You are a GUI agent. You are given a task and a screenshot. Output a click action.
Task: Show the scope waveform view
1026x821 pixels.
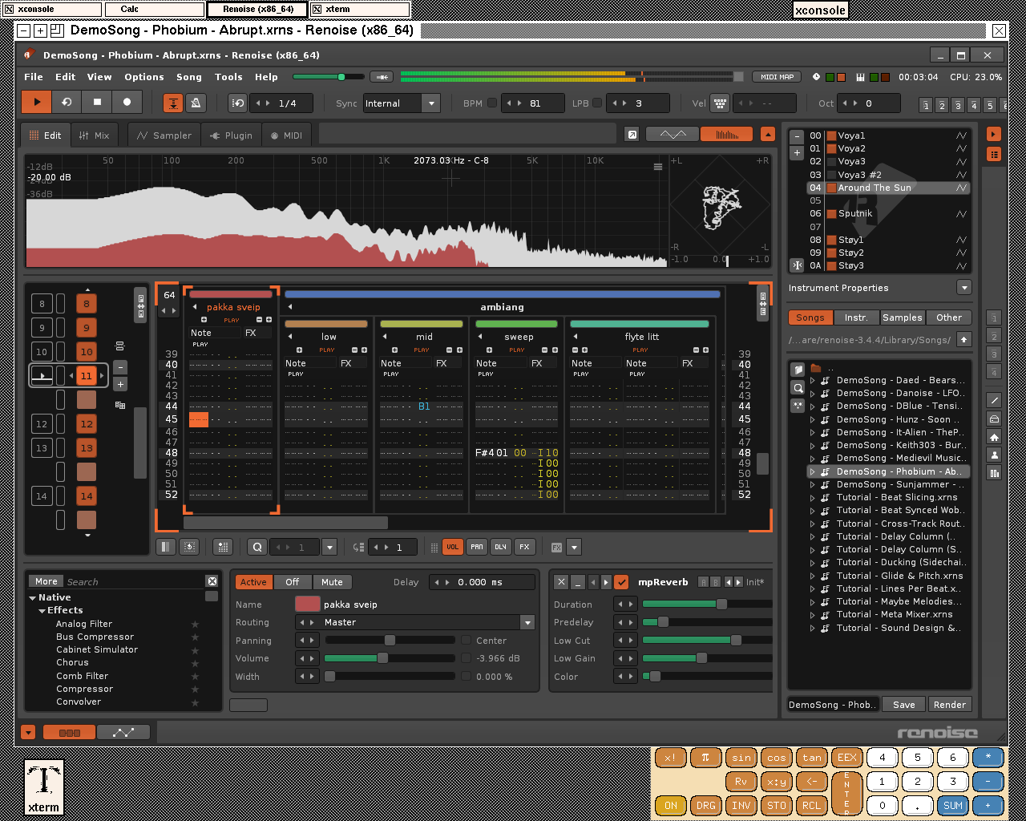tap(673, 135)
